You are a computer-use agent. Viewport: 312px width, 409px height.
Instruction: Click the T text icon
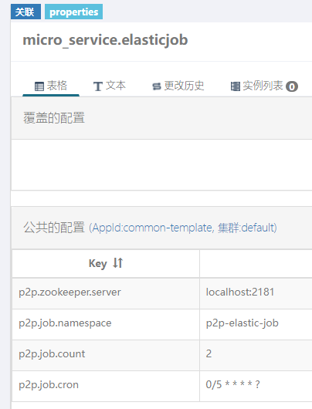pyautogui.click(x=98, y=86)
